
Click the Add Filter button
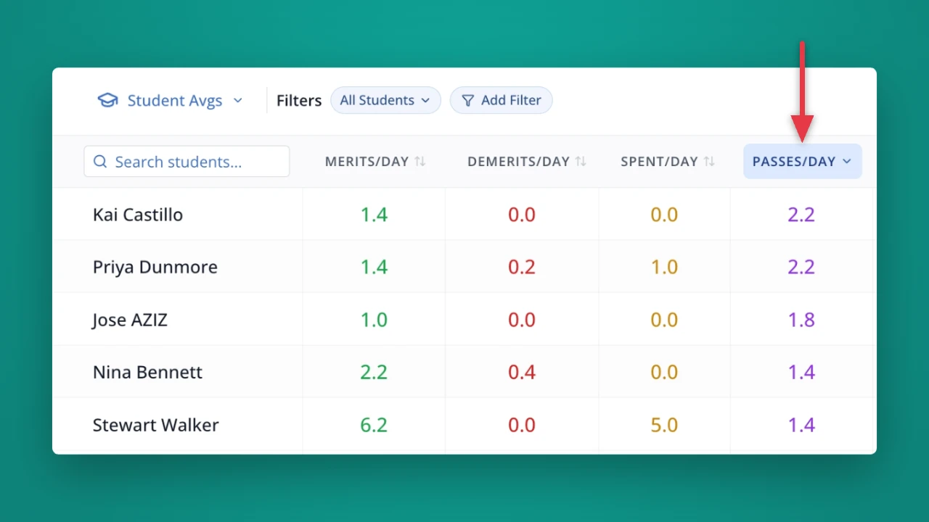502,100
